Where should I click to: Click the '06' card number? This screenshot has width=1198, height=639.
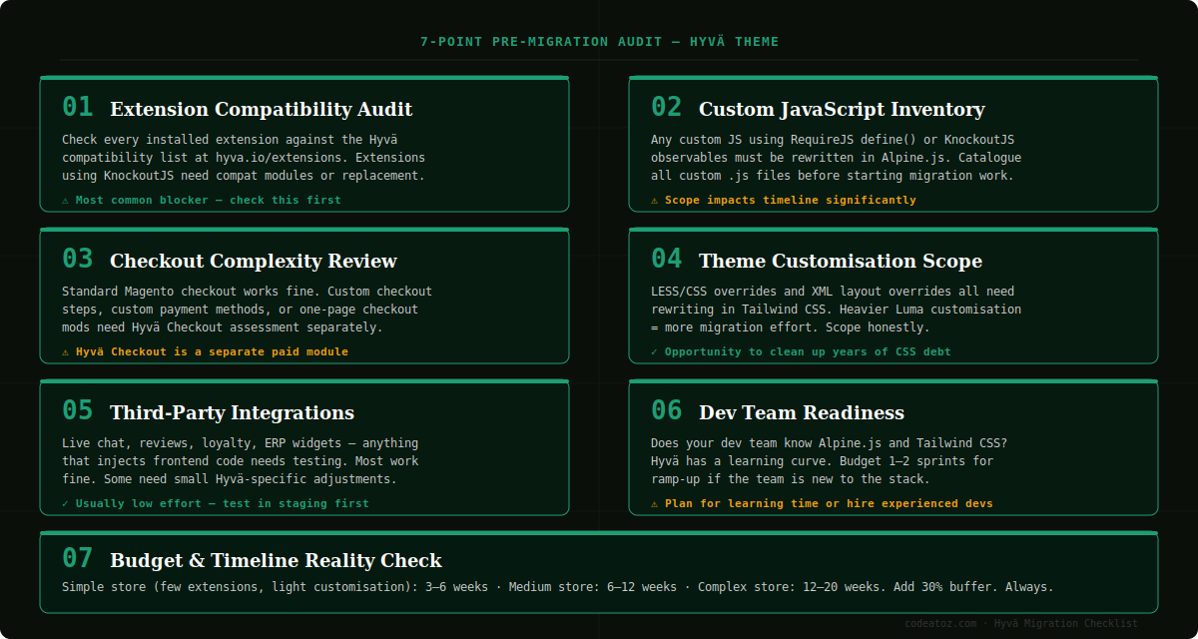[666, 410]
